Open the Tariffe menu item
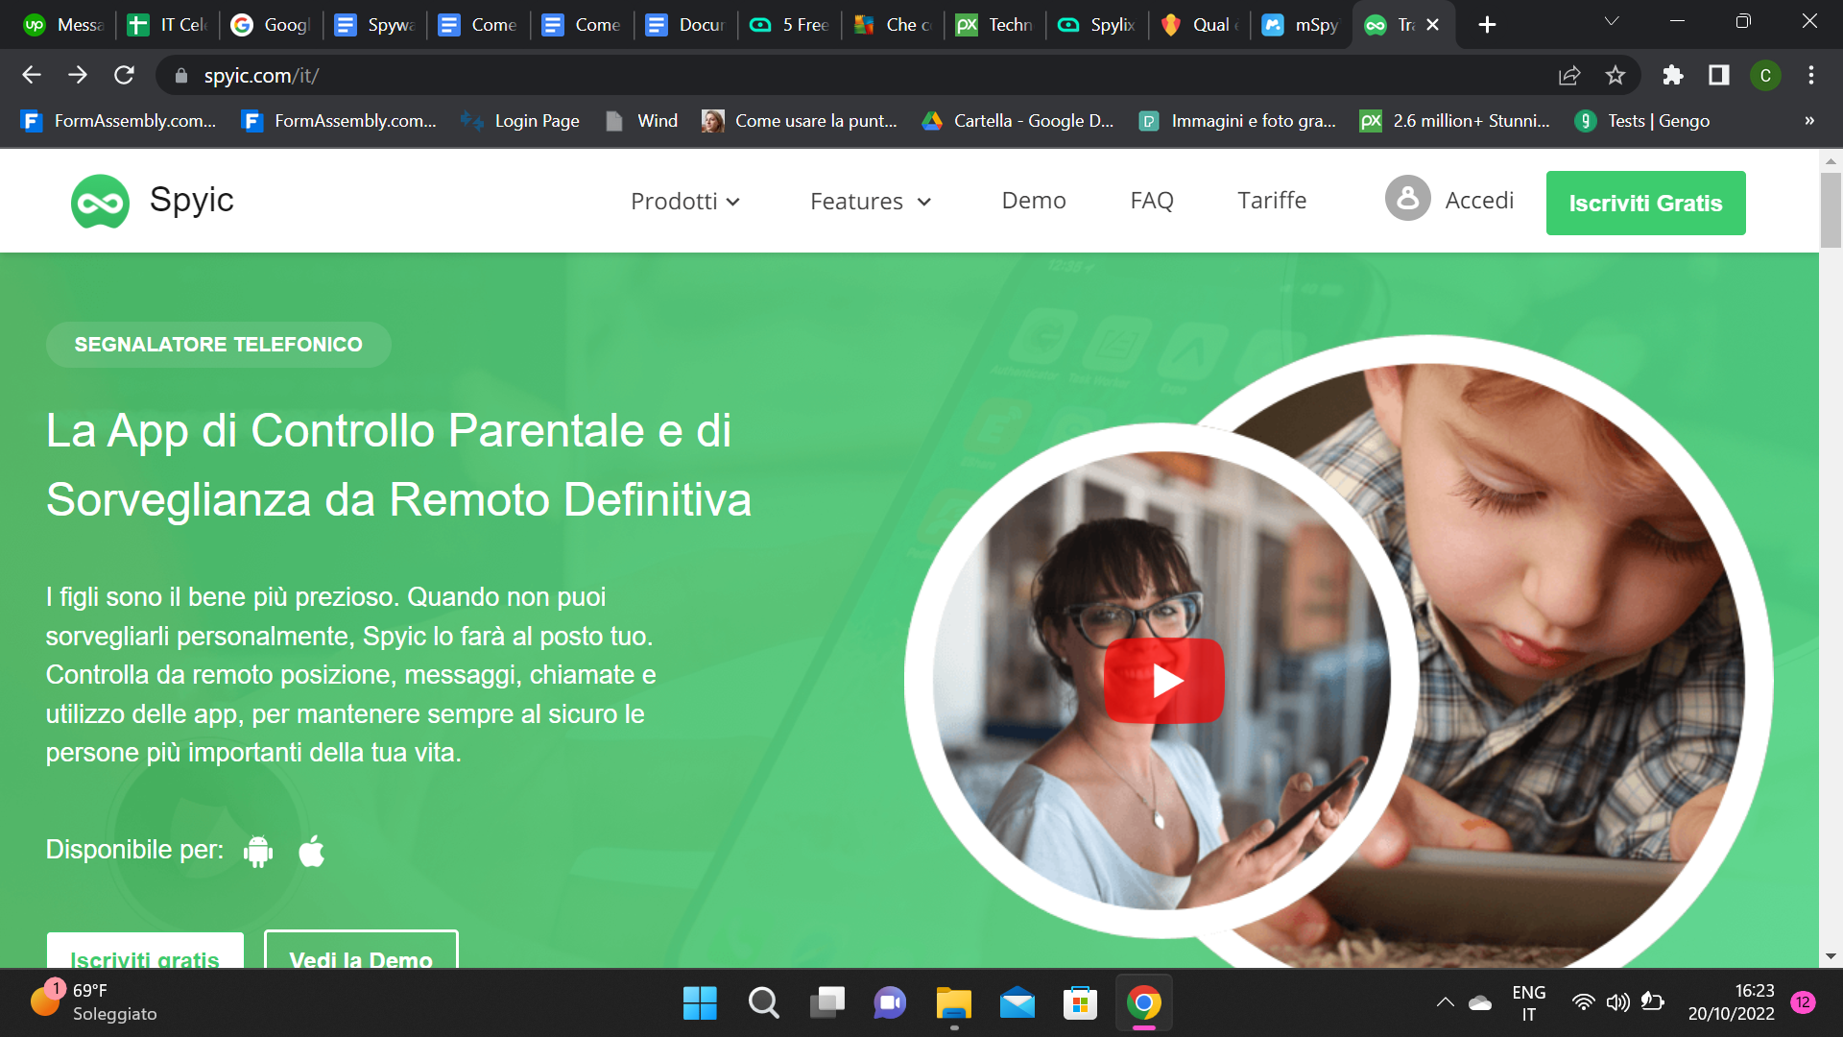Viewport: 1843px width, 1037px height. [1271, 201]
